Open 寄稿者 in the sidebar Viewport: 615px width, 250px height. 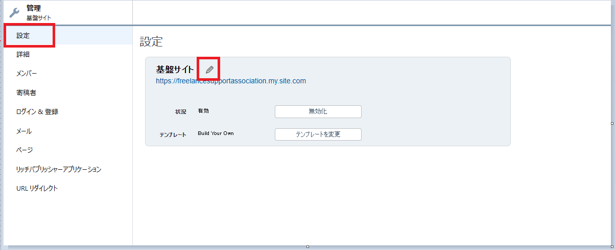(26, 93)
